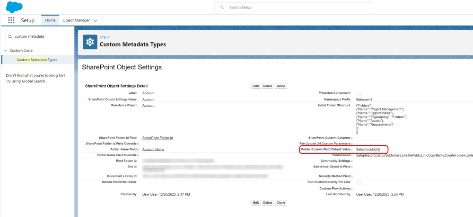Click the top Edit button

pos(255,86)
